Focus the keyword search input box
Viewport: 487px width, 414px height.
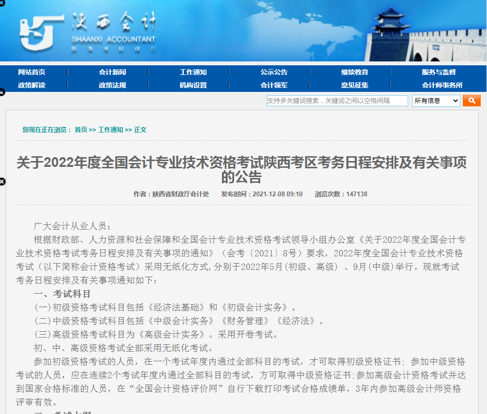(337, 101)
